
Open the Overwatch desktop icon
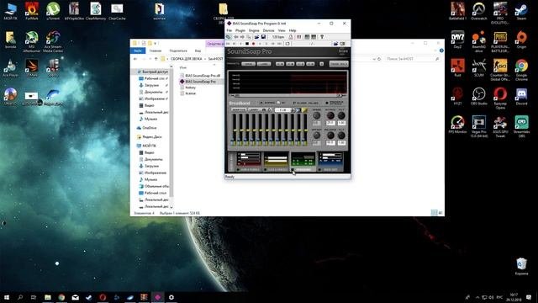tap(478, 11)
